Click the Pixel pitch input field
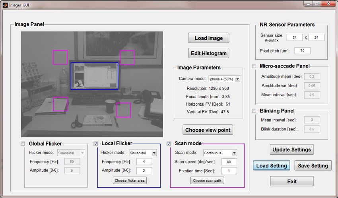Viewport: 338px width, 198px height. point(302,51)
